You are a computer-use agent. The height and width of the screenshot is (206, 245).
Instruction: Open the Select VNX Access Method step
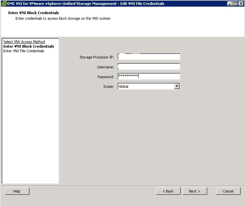(24, 42)
